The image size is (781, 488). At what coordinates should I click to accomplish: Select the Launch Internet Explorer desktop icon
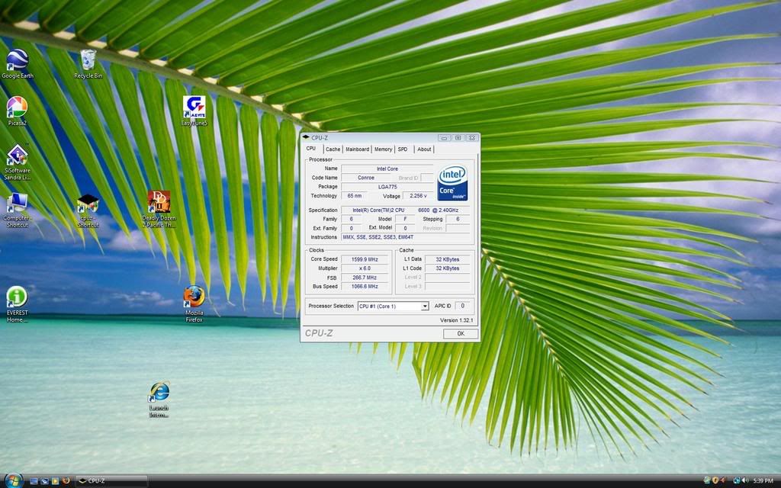(x=159, y=400)
